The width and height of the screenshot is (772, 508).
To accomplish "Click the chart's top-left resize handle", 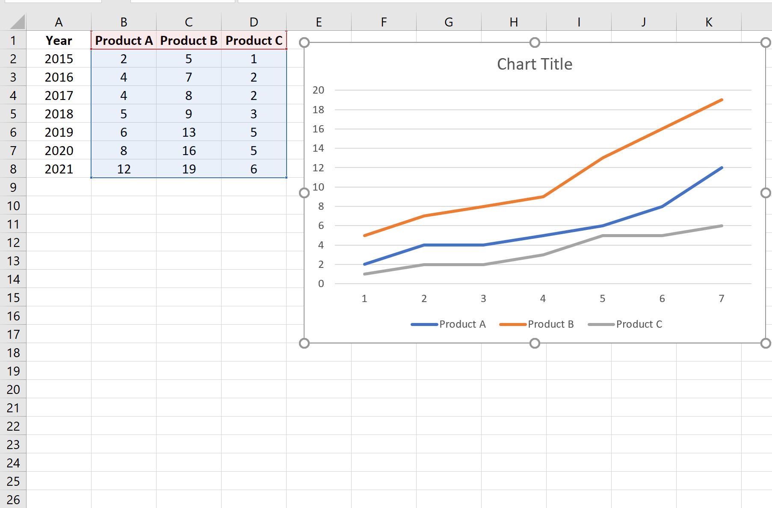I will [304, 42].
